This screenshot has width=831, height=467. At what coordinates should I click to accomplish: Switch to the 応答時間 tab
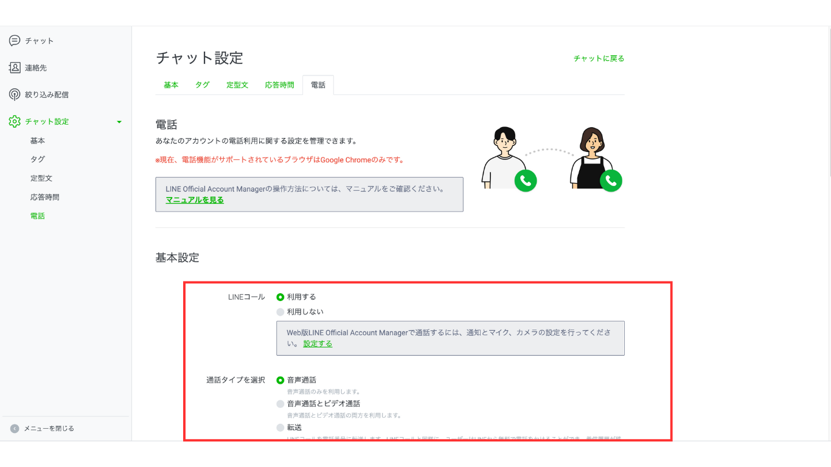point(280,85)
